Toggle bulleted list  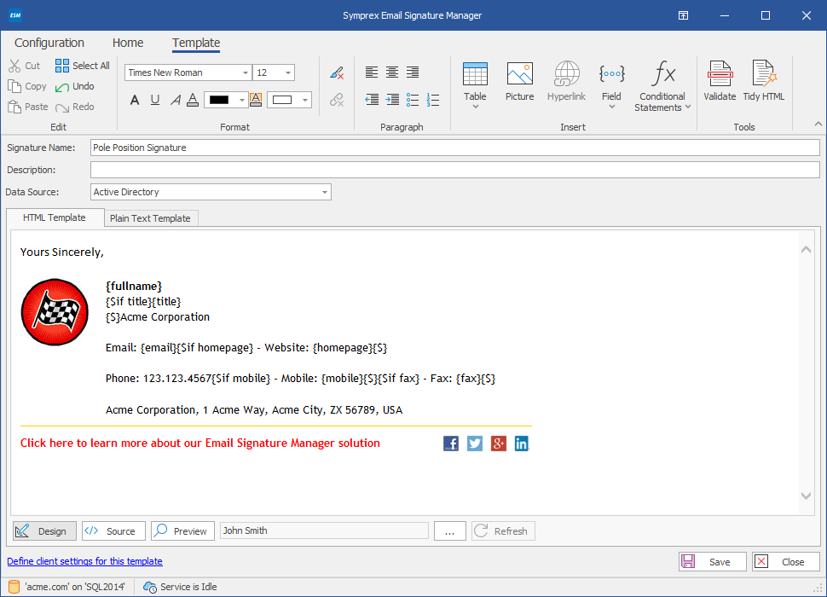point(413,100)
